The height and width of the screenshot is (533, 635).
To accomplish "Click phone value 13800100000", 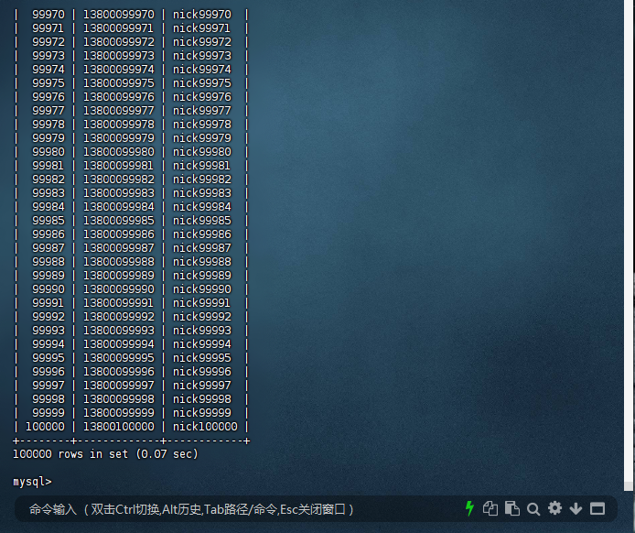I will coord(119,427).
